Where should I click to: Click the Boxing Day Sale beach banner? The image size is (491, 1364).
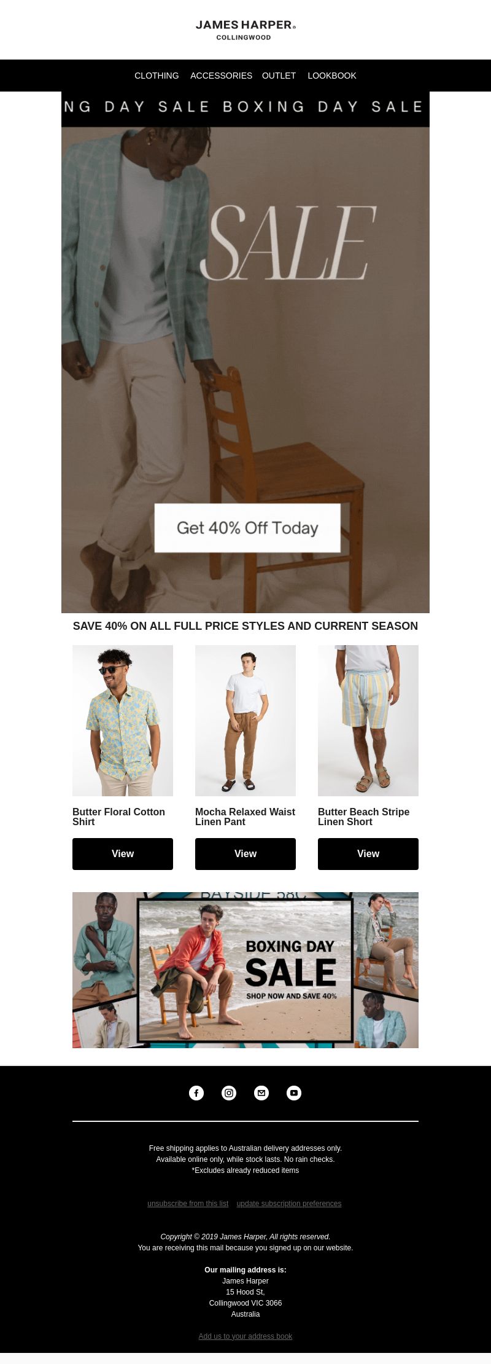pyautogui.click(x=245, y=970)
